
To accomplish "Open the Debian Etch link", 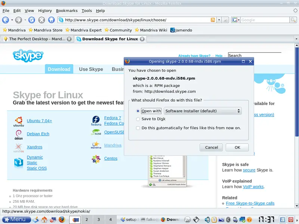I will 38,134.
